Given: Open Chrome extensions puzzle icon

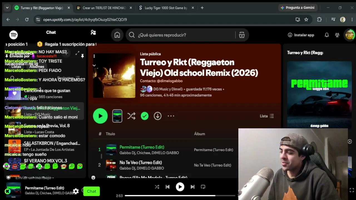Looking at the screenshot, I should [x=319, y=19].
